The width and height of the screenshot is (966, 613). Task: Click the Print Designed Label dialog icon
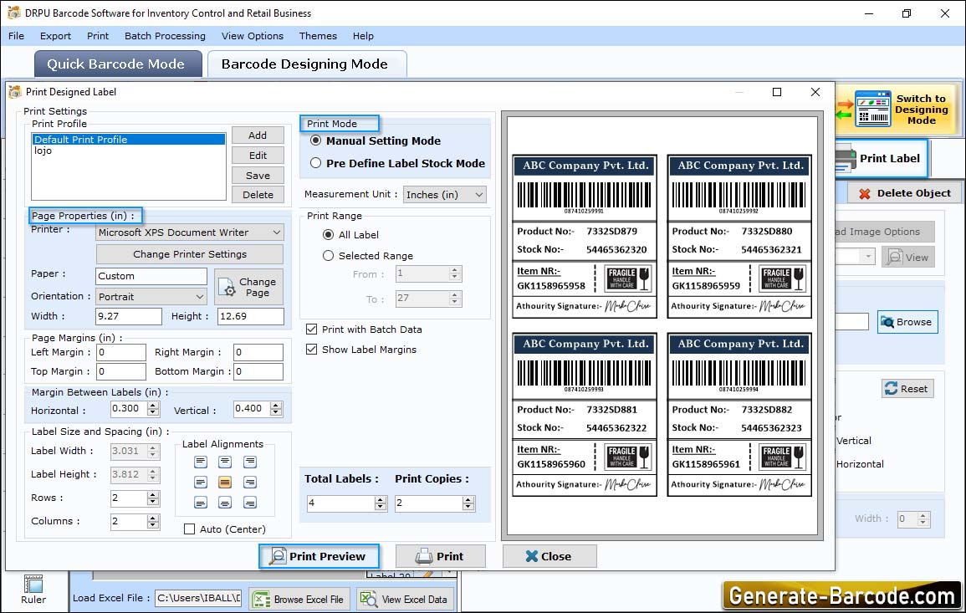pyautogui.click(x=15, y=92)
